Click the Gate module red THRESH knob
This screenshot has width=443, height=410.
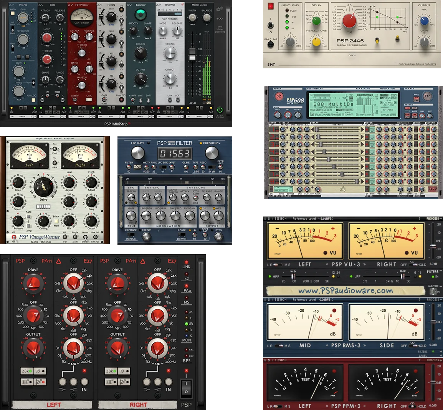[47, 60]
